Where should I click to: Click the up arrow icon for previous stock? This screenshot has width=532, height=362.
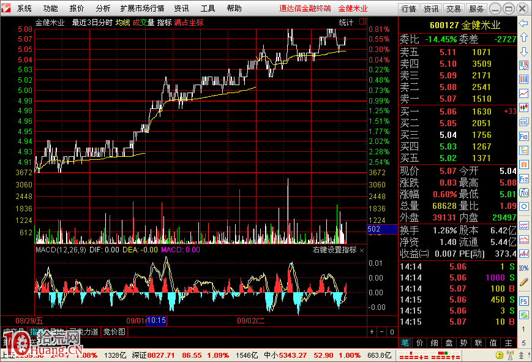[523, 37]
